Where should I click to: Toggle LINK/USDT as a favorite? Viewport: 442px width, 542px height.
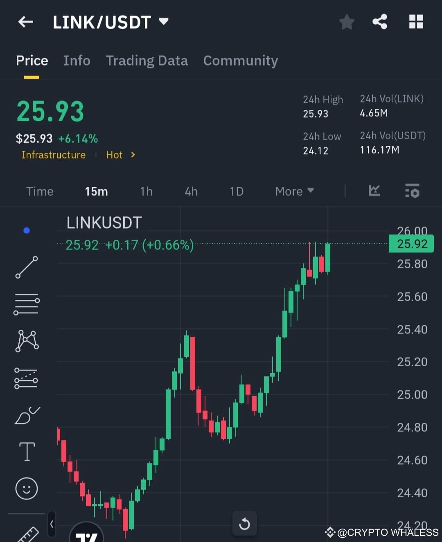click(x=346, y=22)
